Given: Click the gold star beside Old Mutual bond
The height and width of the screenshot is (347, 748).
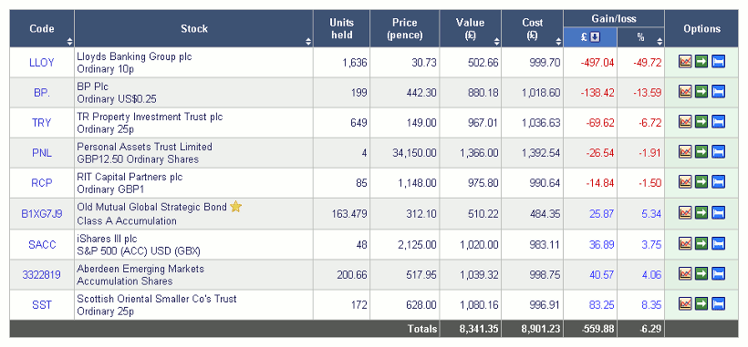Looking at the screenshot, I should click(235, 207).
